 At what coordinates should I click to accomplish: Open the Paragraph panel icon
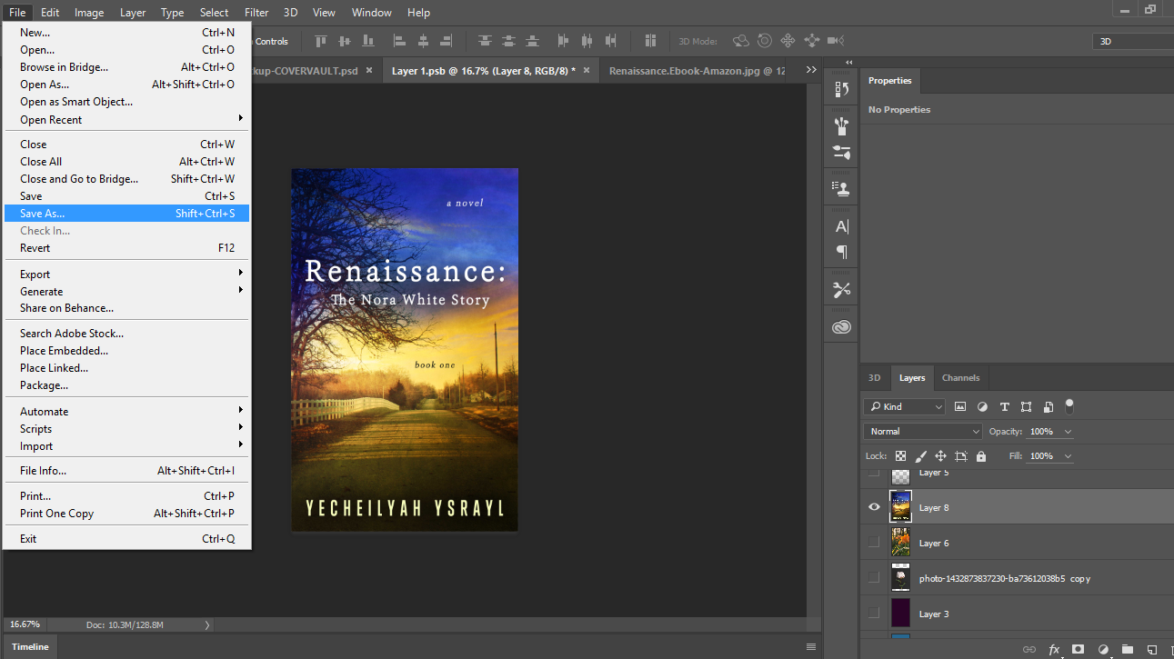point(841,252)
